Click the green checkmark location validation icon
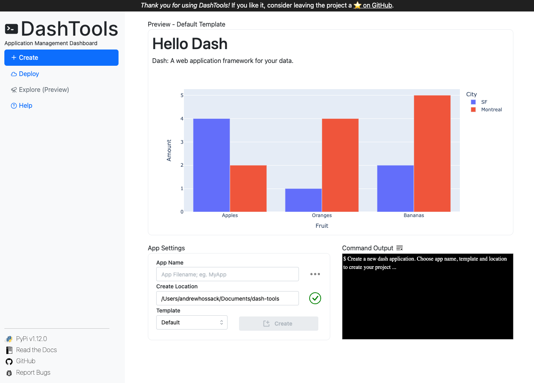The height and width of the screenshot is (383, 534). click(315, 298)
